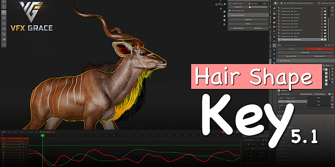
Task: Open the Object properties orange square icon
Action: (274, 37)
